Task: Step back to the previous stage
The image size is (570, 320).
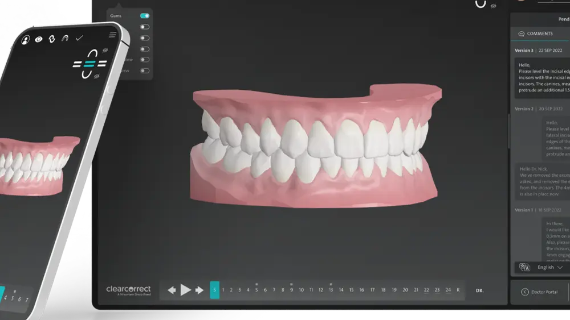Action: point(172,290)
